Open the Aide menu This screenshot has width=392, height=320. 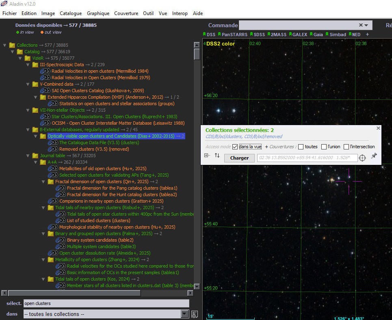click(x=198, y=13)
